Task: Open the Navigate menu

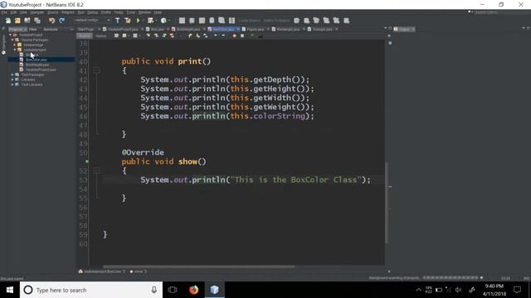Action: tap(37, 12)
